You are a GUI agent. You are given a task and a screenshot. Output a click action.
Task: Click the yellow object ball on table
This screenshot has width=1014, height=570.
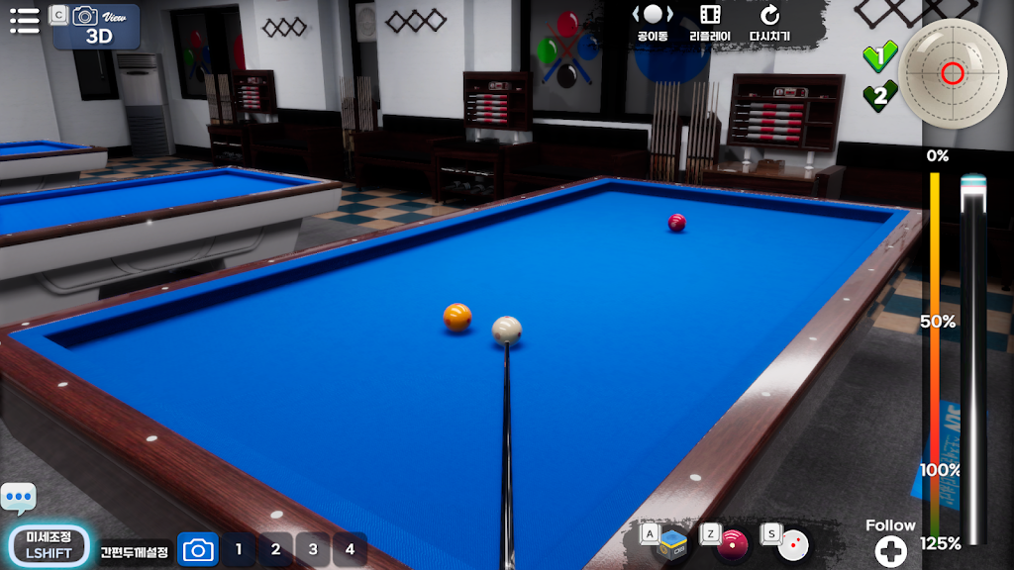pos(457,318)
